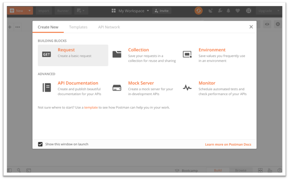
Task: Click 'Schedule automated tests and' text
Action: click(x=221, y=89)
